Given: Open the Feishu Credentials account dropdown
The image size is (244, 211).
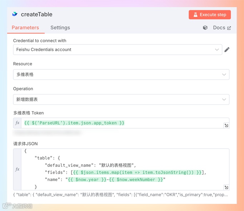Looking at the screenshot, I should pos(118,50).
